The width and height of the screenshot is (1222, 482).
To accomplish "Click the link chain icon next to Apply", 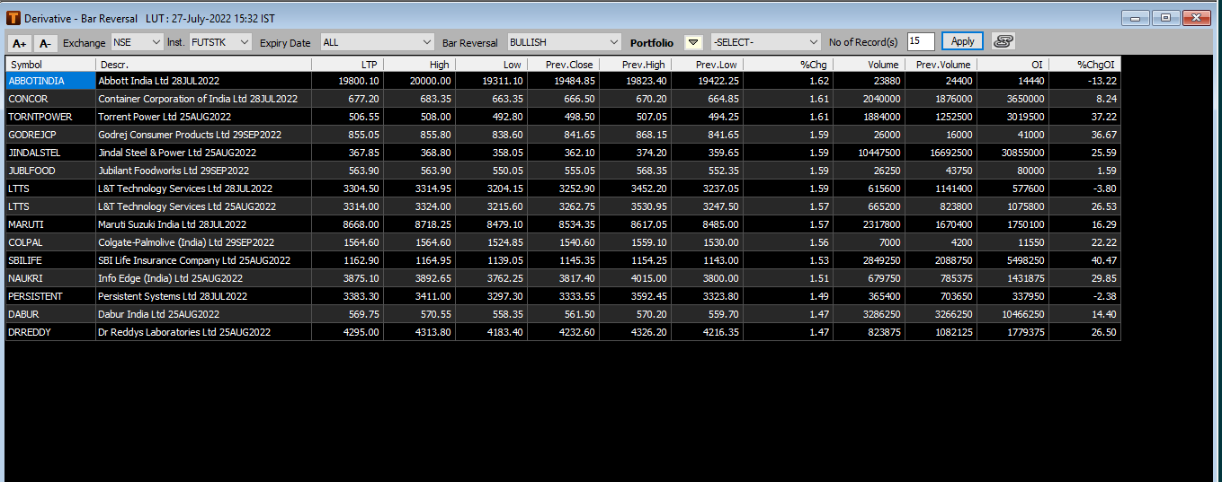I will click(1003, 41).
